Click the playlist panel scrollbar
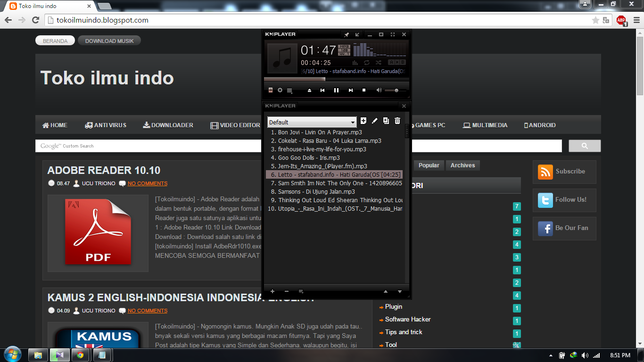The image size is (644, 362). [x=407, y=131]
